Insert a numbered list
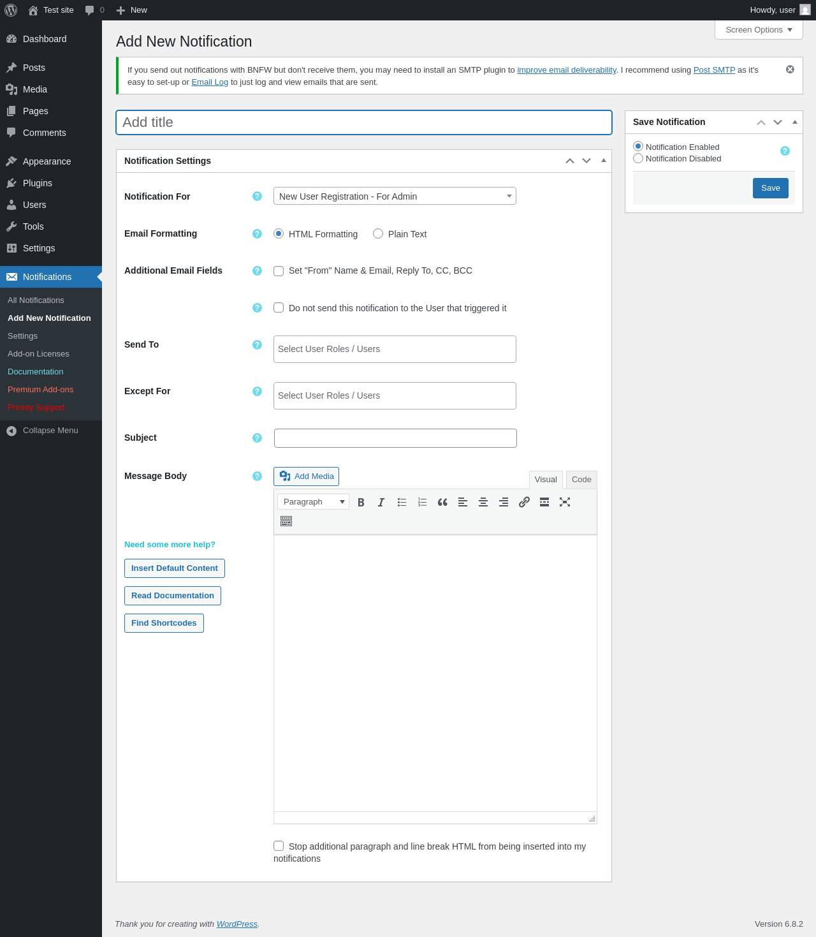816x937 pixels. coord(422,502)
